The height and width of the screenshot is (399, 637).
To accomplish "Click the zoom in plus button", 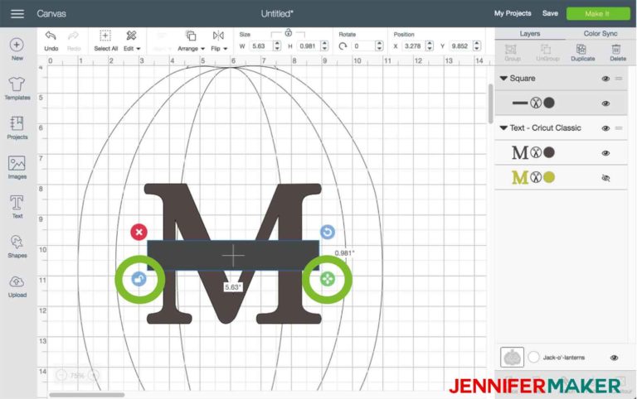I will coord(94,375).
